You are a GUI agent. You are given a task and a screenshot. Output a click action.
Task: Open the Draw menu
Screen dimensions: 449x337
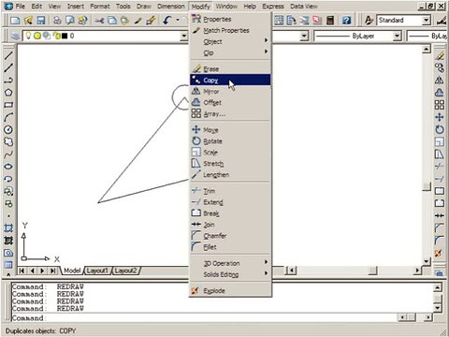pos(144,6)
